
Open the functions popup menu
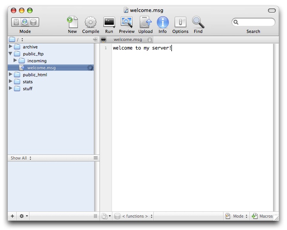pyautogui.click(x=137, y=216)
